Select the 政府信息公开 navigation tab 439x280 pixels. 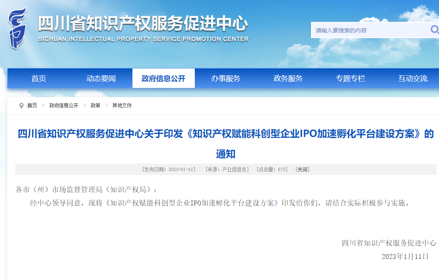tap(163, 79)
